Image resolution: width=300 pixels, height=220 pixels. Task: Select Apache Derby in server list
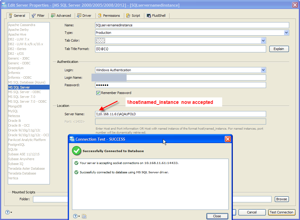pos(18,30)
